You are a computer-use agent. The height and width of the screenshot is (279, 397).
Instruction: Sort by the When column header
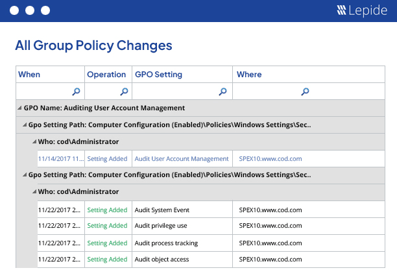tap(29, 75)
